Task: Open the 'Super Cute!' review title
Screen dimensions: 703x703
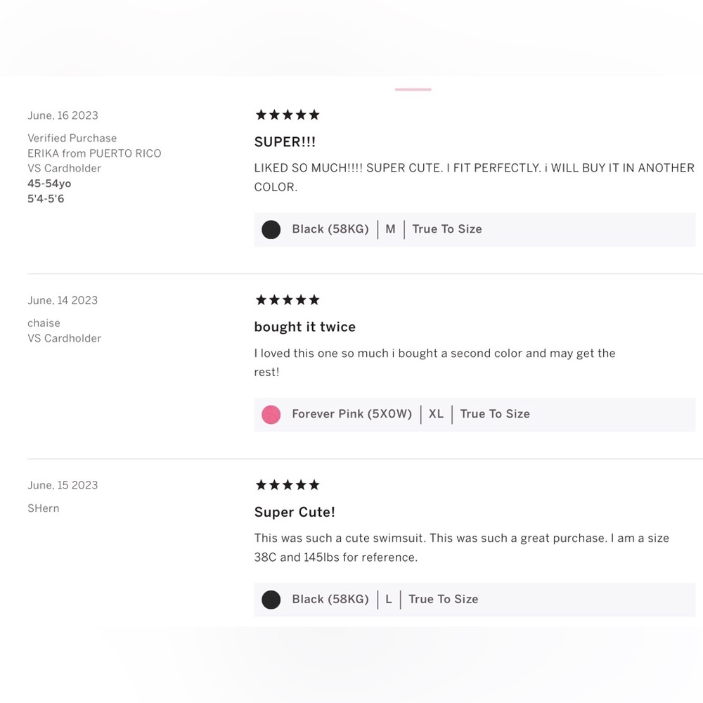Action: click(295, 512)
